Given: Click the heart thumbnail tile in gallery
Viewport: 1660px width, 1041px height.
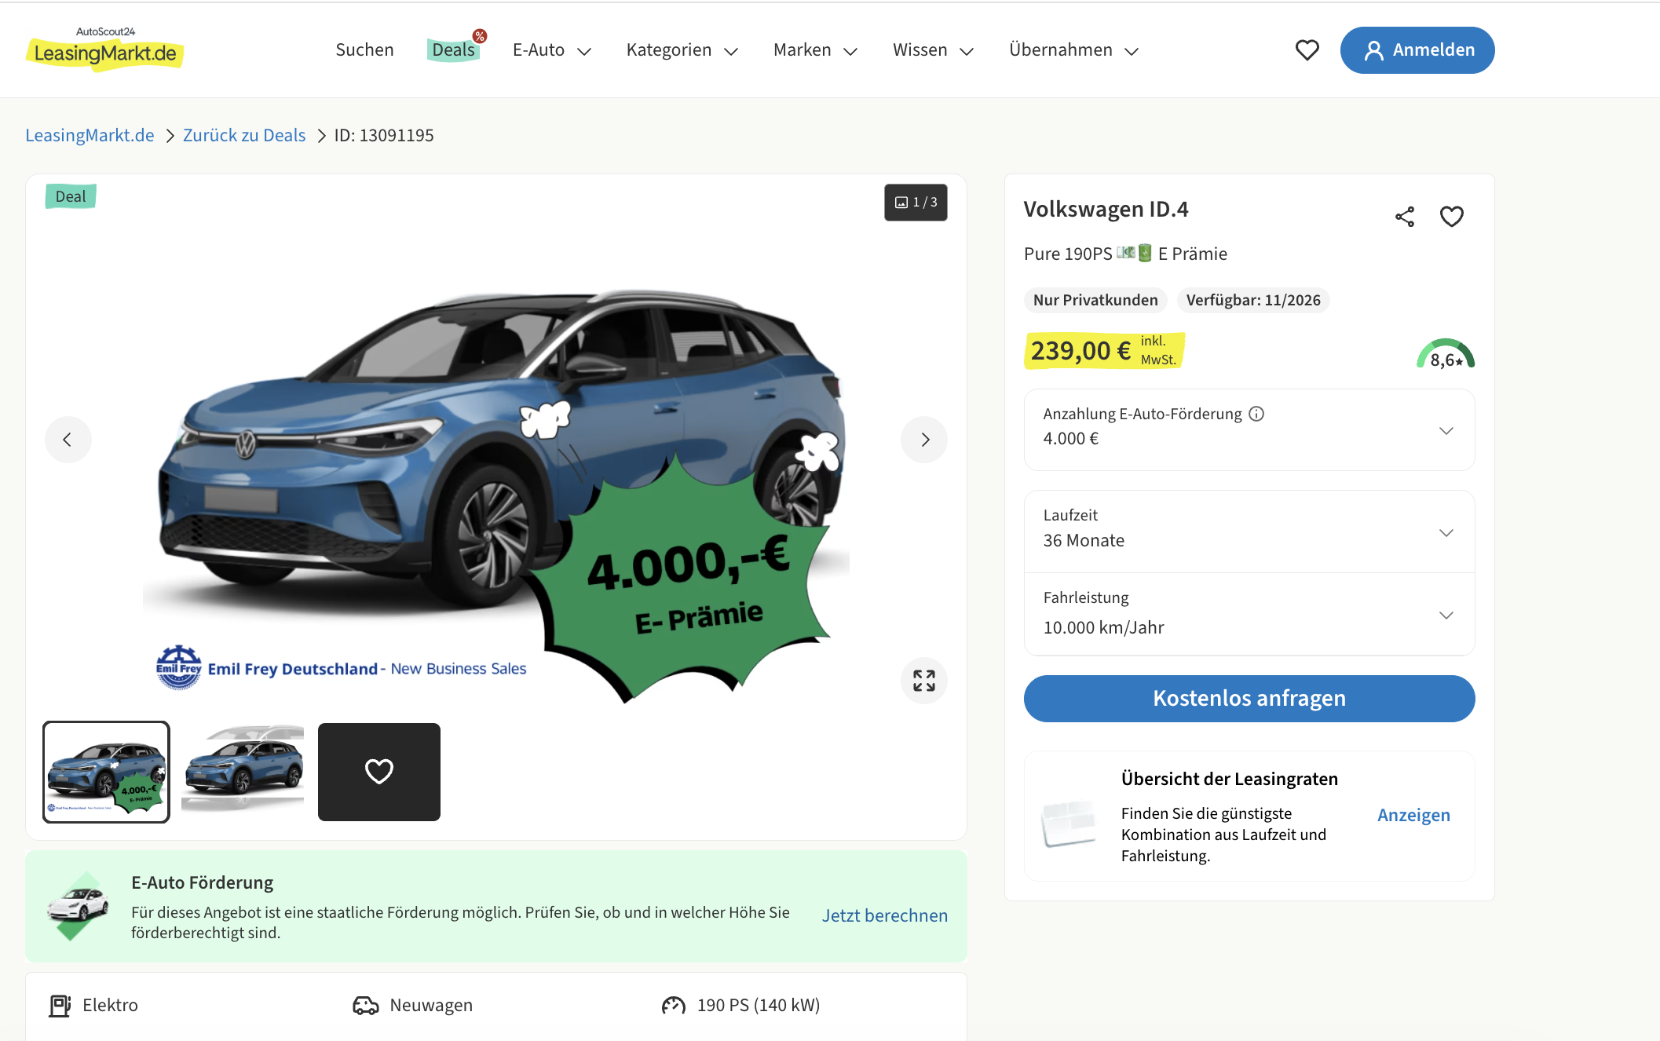Looking at the screenshot, I should (379, 772).
